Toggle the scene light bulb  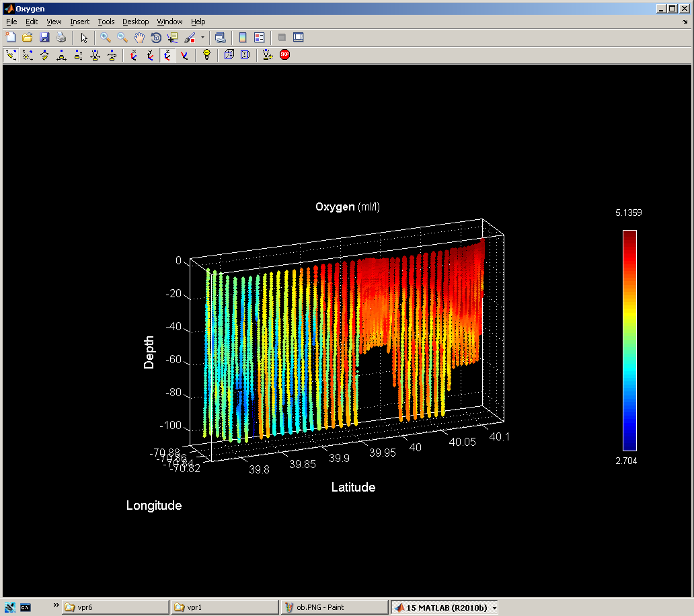(206, 55)
